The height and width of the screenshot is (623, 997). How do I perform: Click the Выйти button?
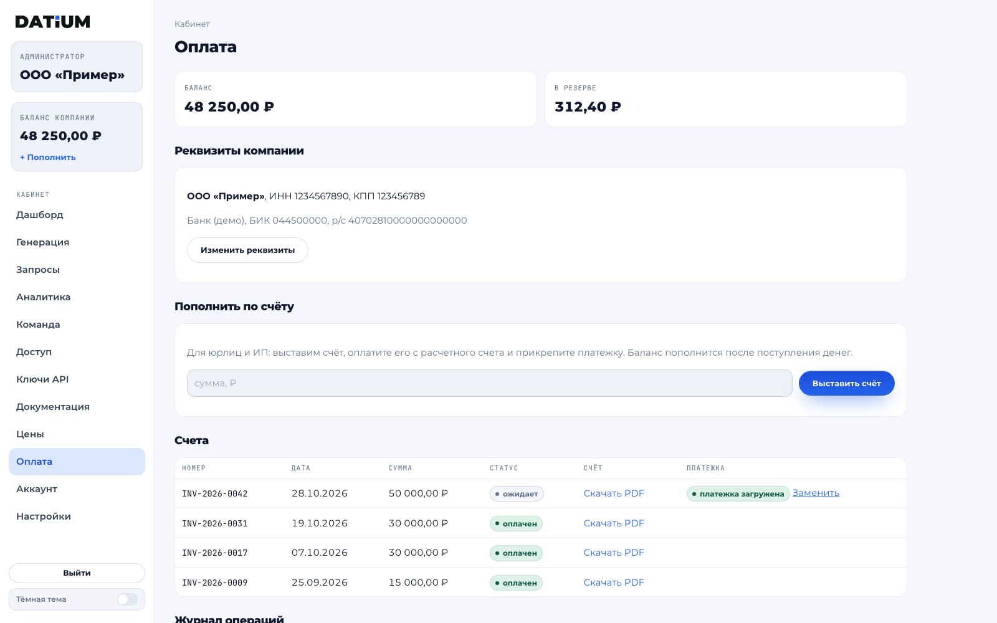pos(77,573)
